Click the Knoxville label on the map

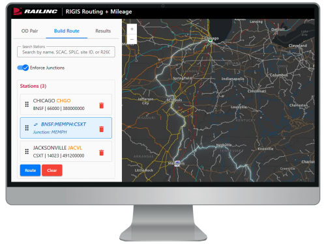[x=265, y=149]
